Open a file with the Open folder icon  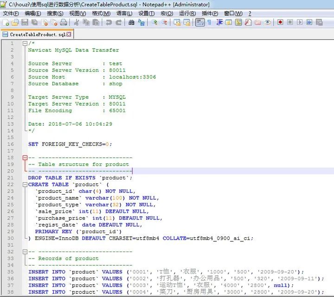click(15, 22)
